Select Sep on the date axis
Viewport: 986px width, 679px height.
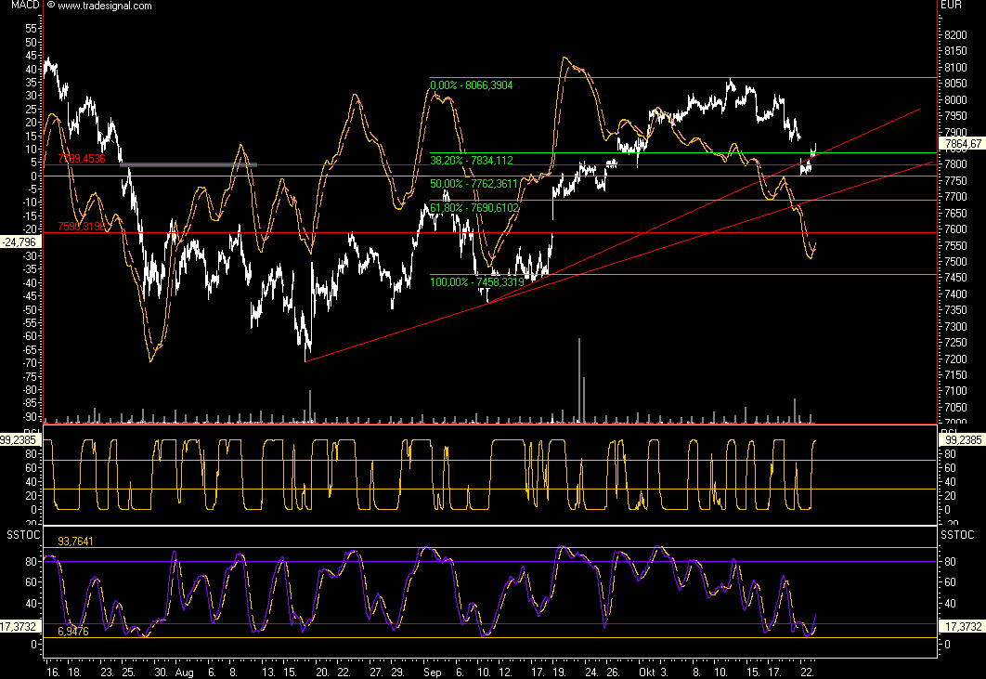(x=432, y=670)
